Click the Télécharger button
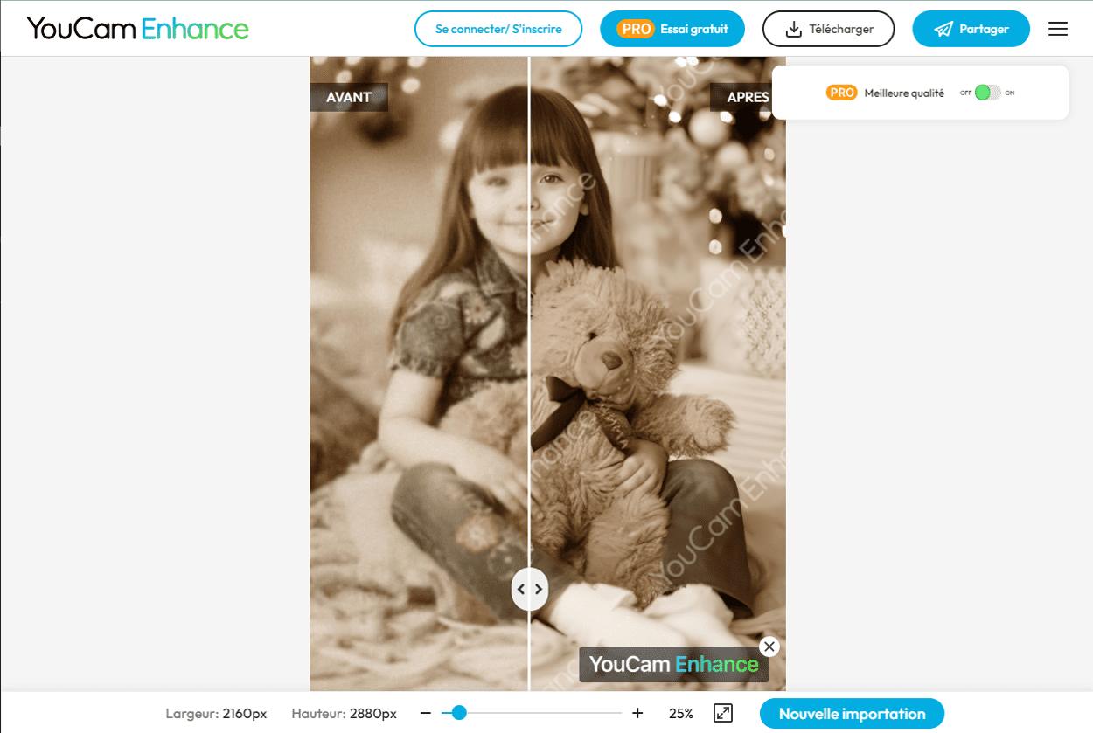 829,29
